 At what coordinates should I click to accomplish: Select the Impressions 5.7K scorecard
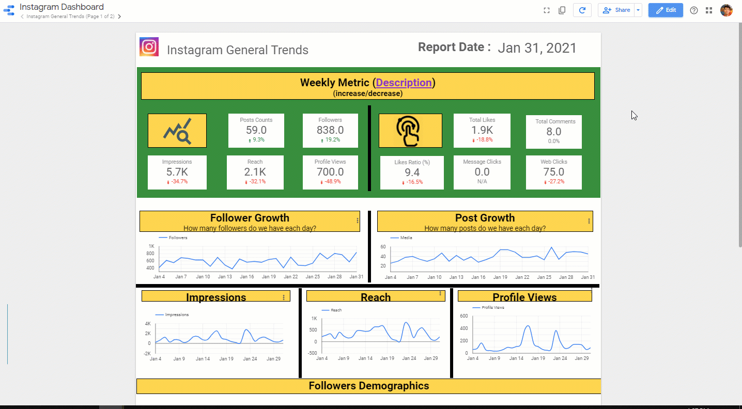[x=177, y=172]
